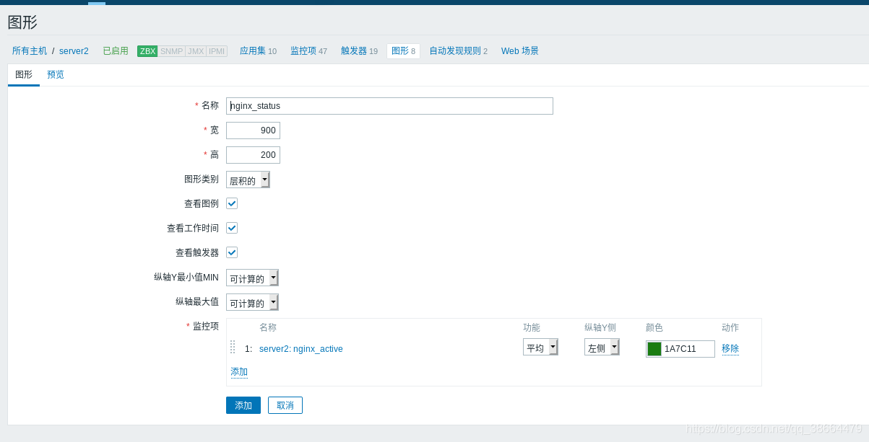
Task: Open the 触发器 19 section
Action: coord(359,51)
